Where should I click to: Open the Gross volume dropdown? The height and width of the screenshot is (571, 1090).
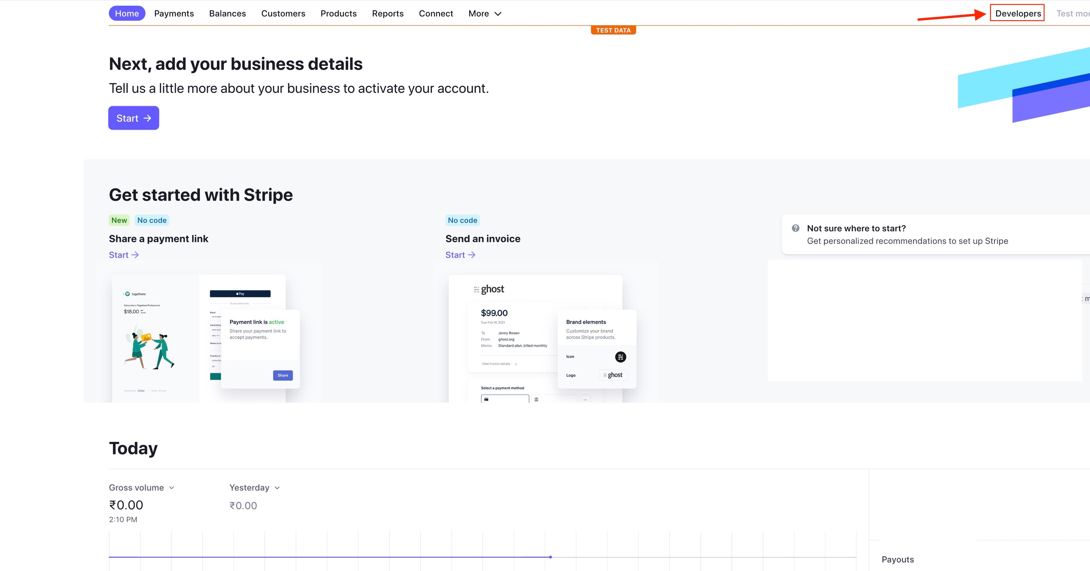[141, 488]
